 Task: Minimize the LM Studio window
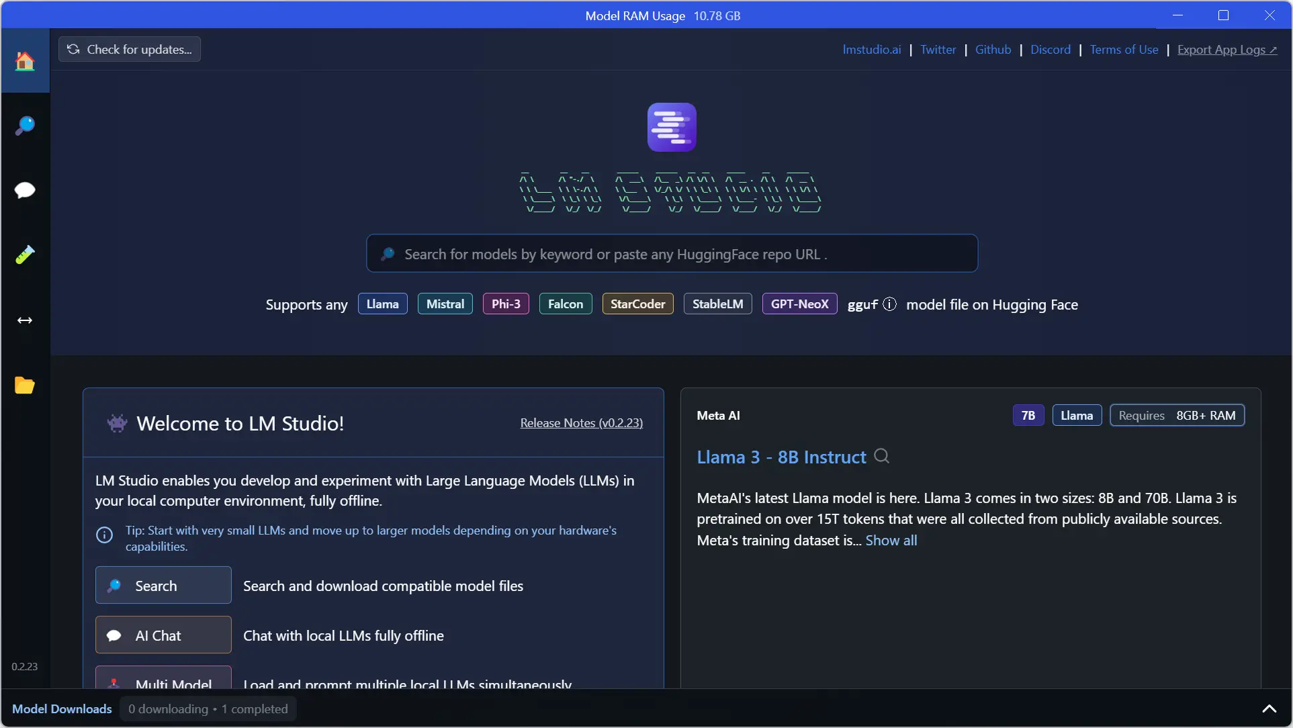1177,15
